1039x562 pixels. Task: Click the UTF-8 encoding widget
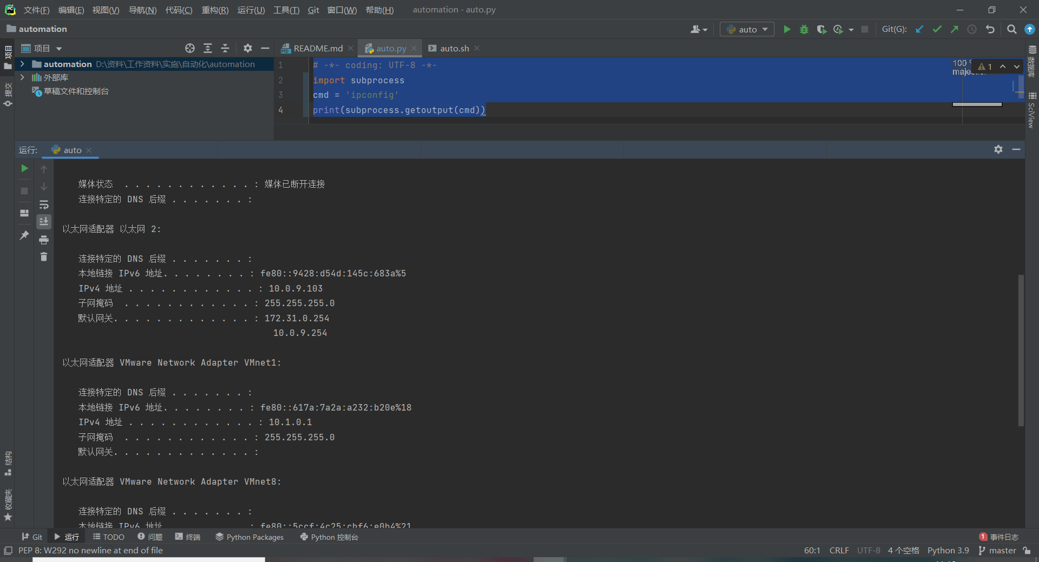tap(869, 550)
